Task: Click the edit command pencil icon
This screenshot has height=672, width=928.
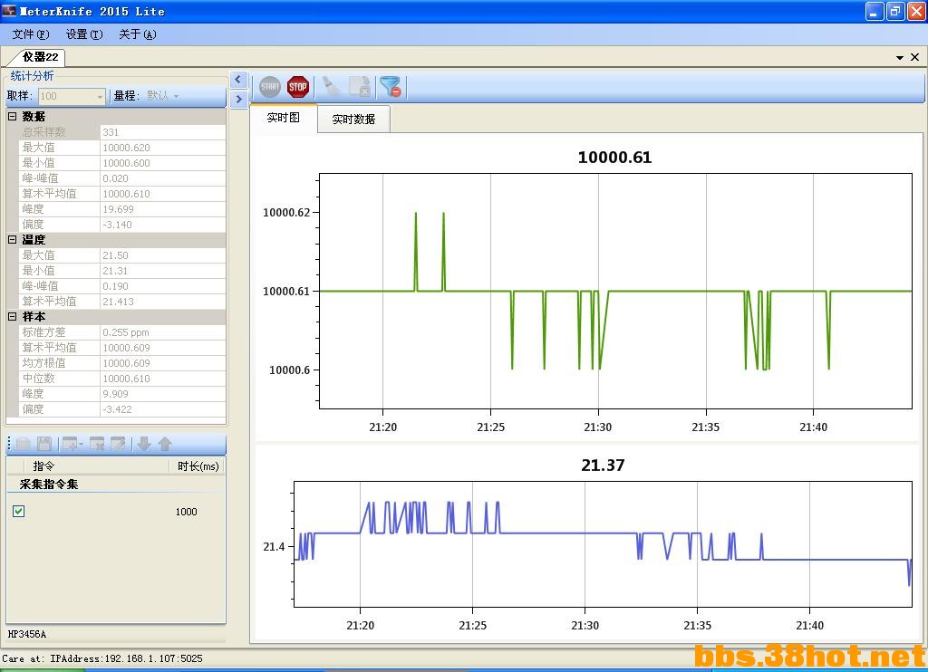Action: [119, 444]
